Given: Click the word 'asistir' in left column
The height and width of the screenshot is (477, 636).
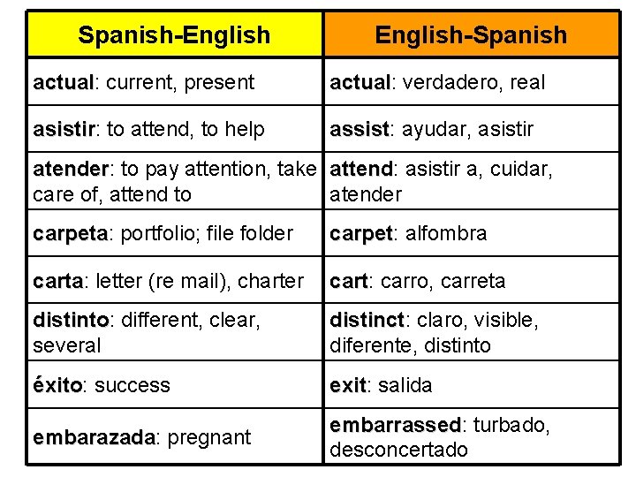Looking at the screenshot, I should [64, 131].
